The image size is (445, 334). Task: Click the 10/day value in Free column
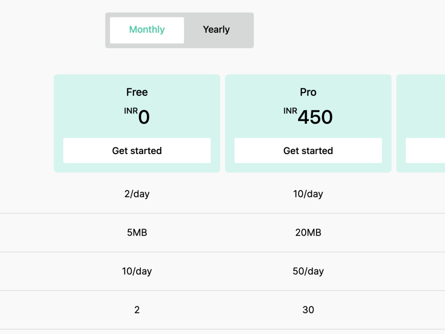137,271
